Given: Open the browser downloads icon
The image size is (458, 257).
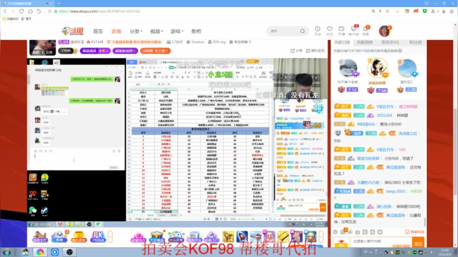Looking at the screenshot, I should point(444,11).
